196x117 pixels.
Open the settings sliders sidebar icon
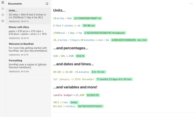(x=3, y=9)
